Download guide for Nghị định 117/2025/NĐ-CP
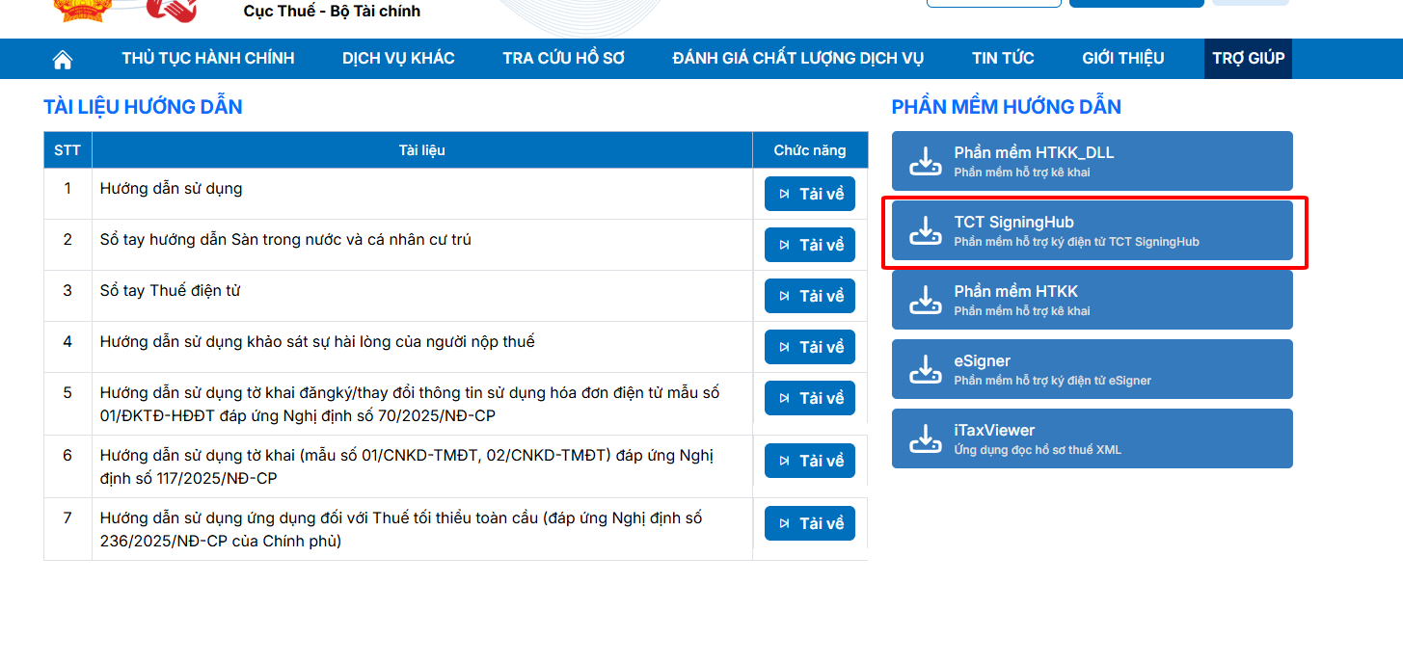The height and width of the screenshot is (663, 1403). pos(810,461)
